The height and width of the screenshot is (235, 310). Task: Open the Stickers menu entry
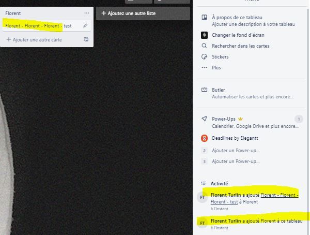click(220, 57)
